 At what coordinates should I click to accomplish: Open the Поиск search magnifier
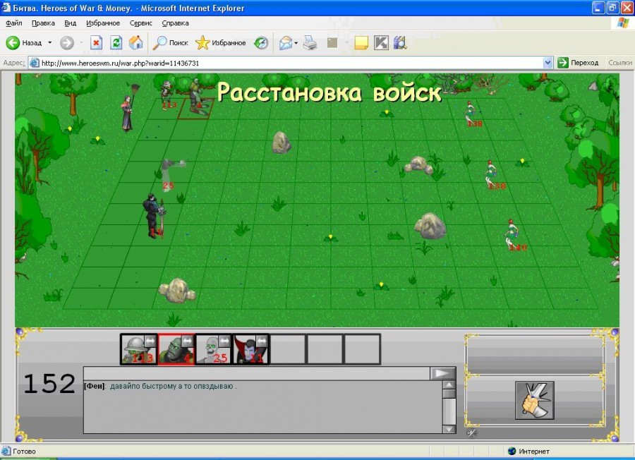(159, 43)
